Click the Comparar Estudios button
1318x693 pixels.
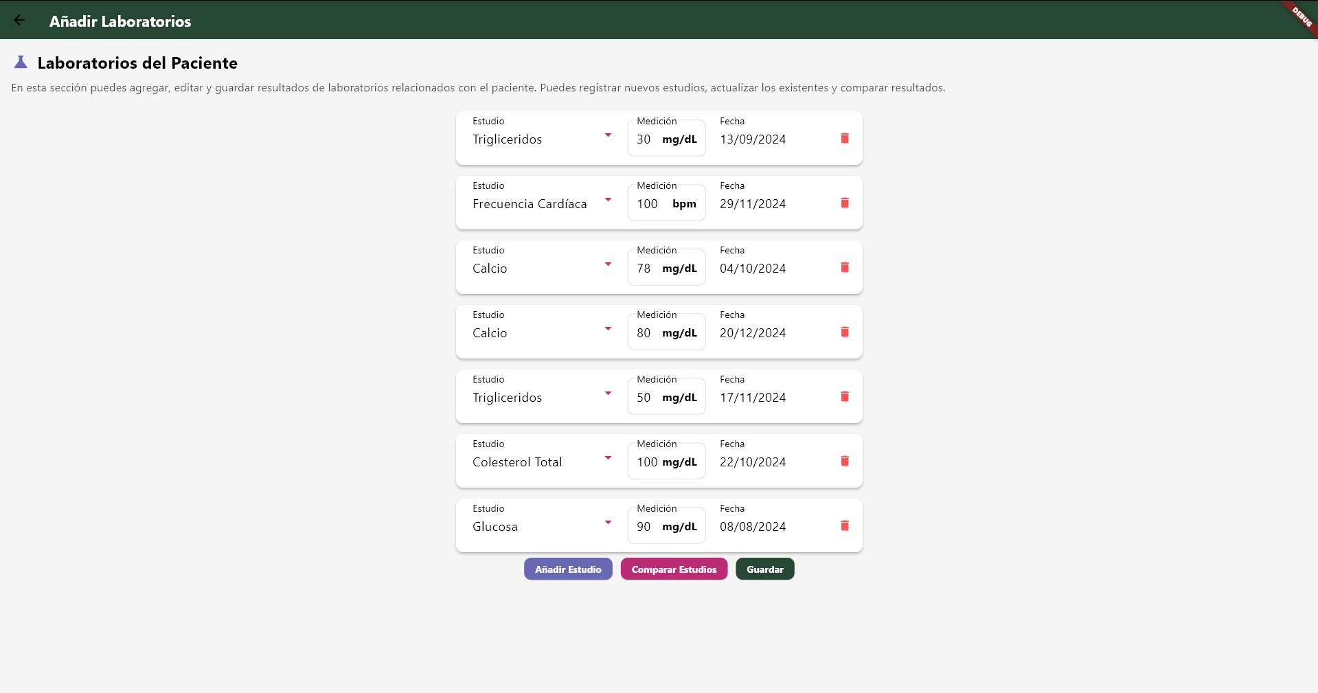point(674,569)
